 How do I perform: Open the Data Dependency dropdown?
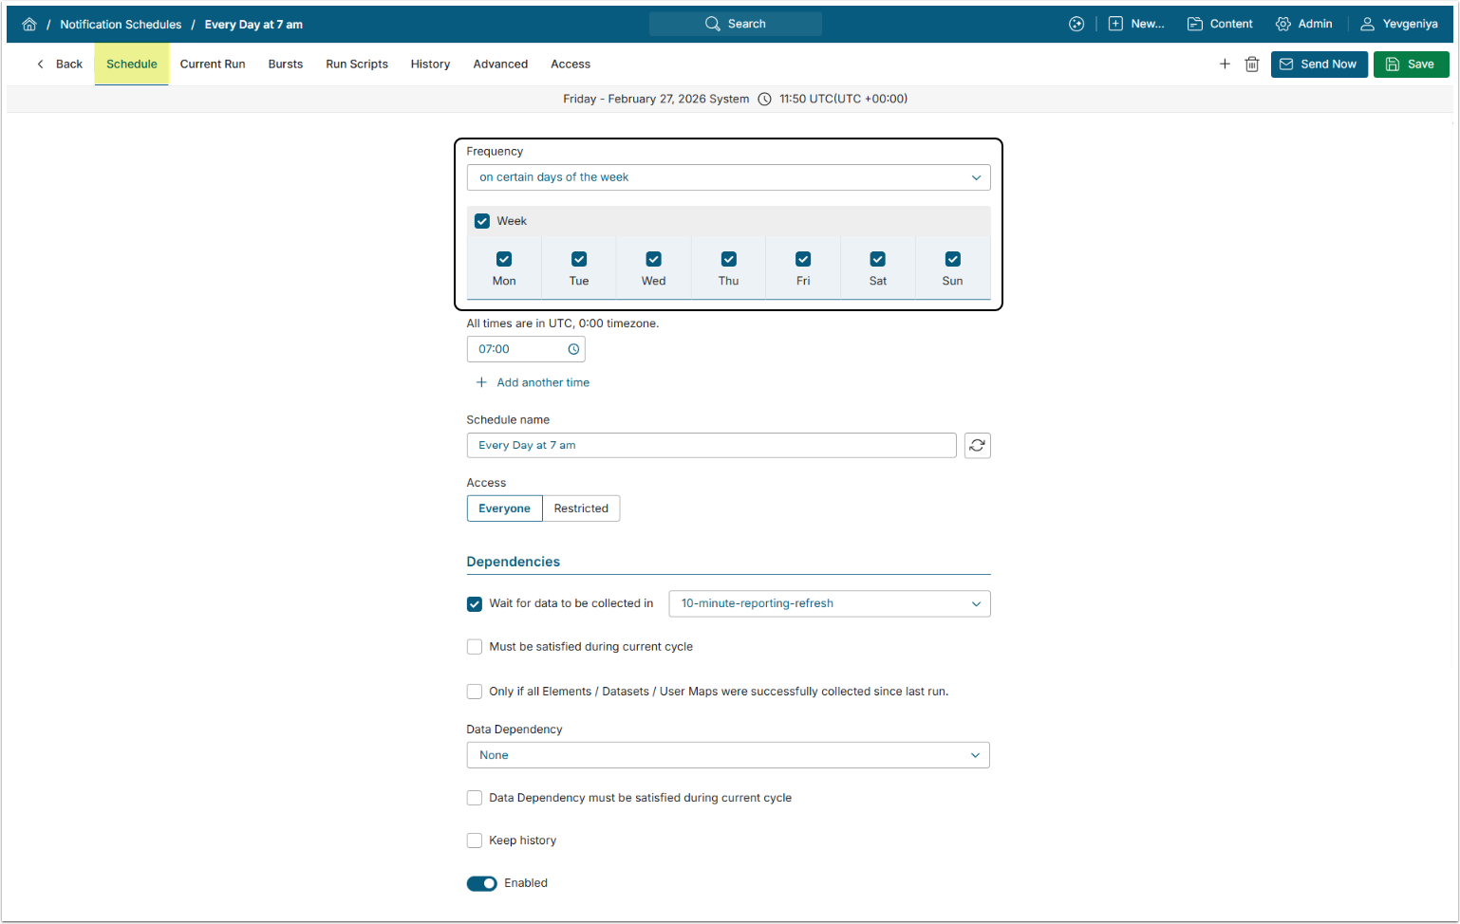tap(728, 756)
